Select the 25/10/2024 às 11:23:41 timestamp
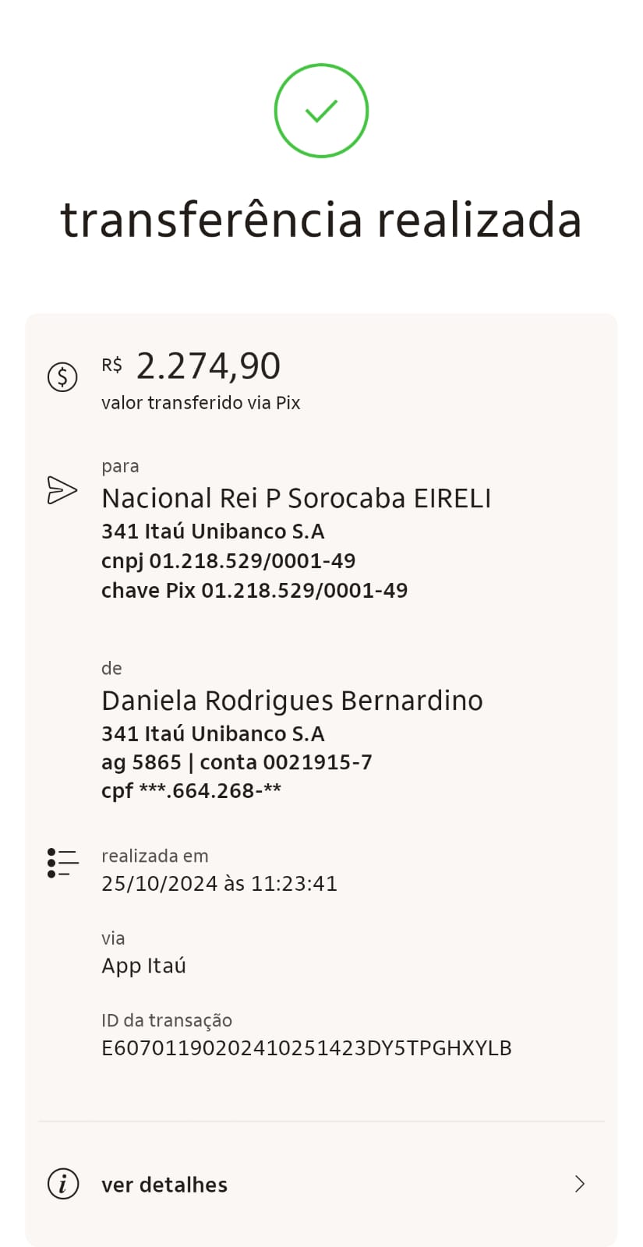Viewport: 643px width, 1247px height. coord(219,884)
